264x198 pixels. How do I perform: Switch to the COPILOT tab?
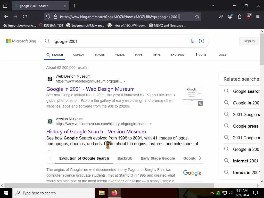pyautogui.click(x=79, y=55)
